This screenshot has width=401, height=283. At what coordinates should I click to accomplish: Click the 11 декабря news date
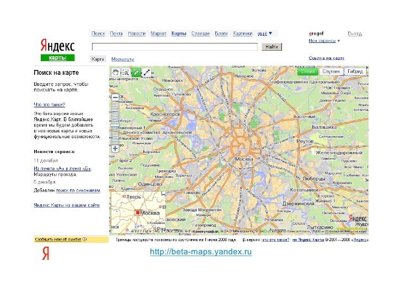coord(46,161)
